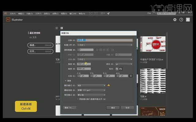Open the 效果(C) menu

pos(55,13)
